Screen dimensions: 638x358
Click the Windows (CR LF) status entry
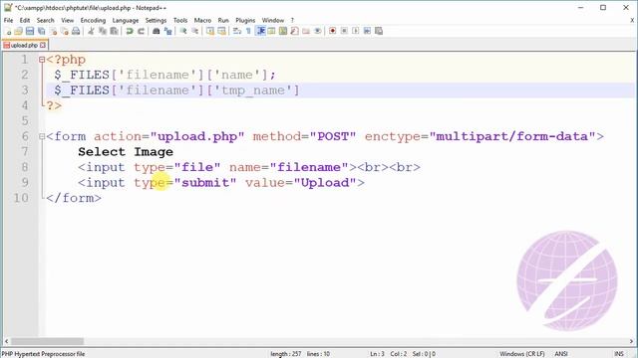522,354
